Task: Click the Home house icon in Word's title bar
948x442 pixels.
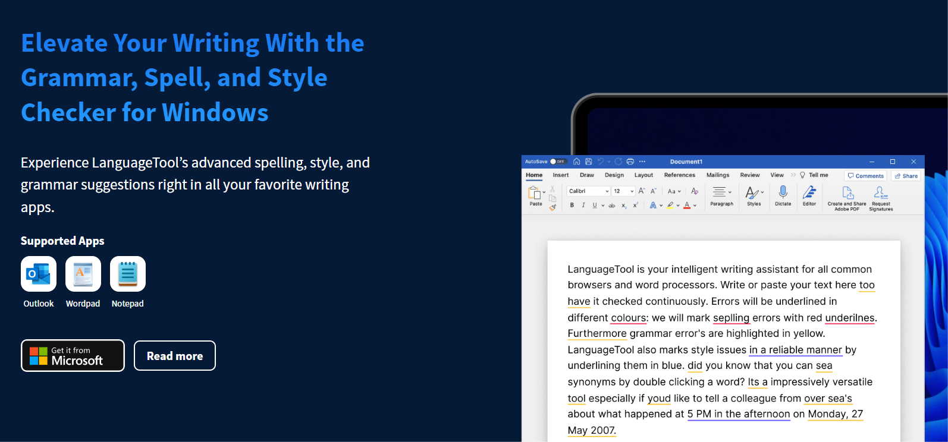Action: coord(576,162)
